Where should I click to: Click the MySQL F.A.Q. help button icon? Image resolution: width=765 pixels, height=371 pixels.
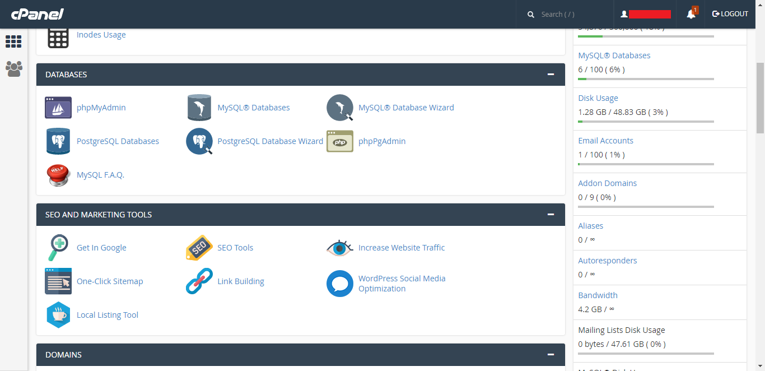click(58, 175)
